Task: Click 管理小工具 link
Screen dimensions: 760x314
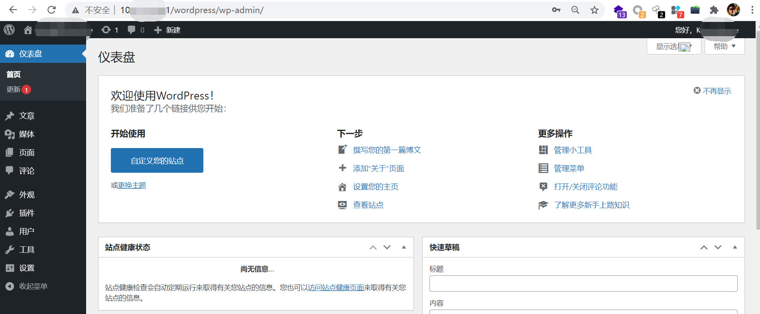Action: tap(573, 150)
